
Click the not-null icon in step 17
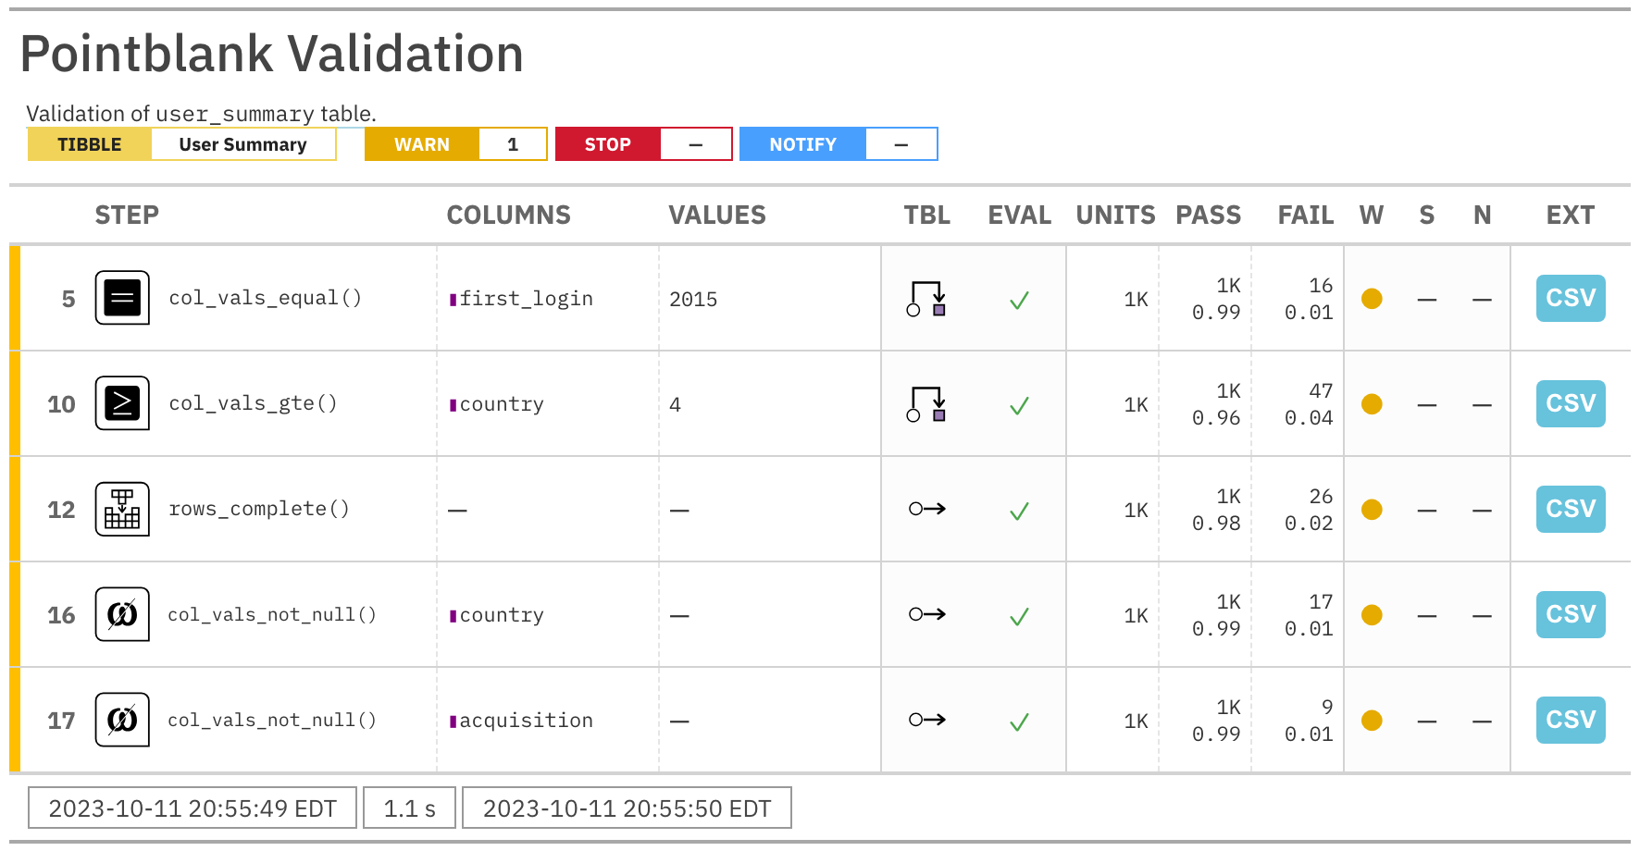122,720
